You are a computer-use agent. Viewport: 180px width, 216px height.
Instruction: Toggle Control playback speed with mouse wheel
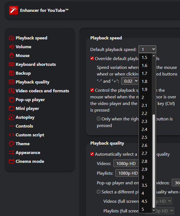(92, 90)
